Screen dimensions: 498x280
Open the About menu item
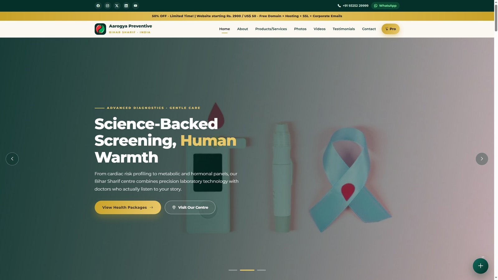(242, 29)
